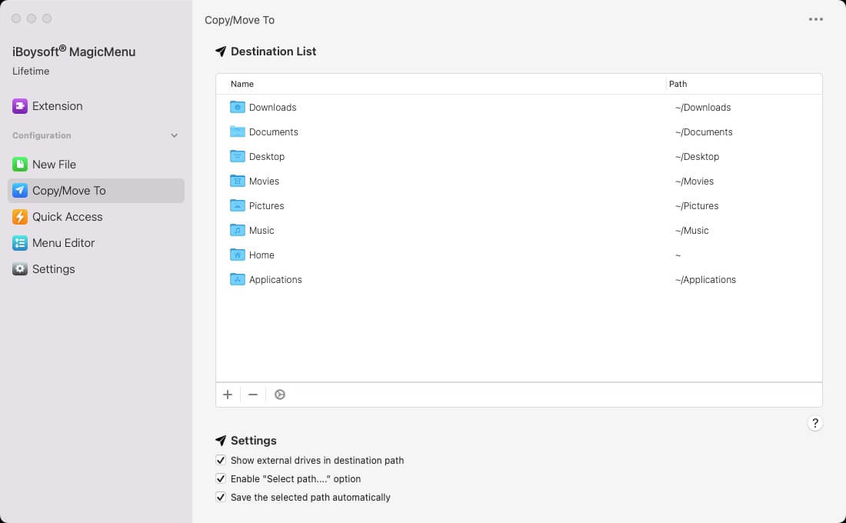Open the Quick Access sidebar item
Image resolution: width=846 pixels, height=523 pixels.
pos(67,217)
